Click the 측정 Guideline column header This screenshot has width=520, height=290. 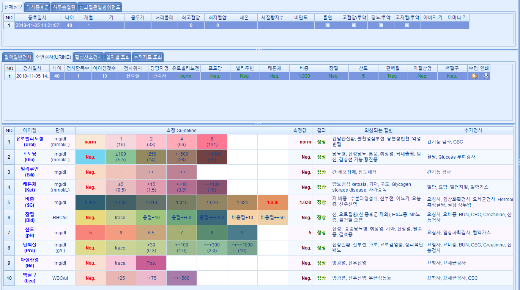pyautogui.click(x=181, y=131)
